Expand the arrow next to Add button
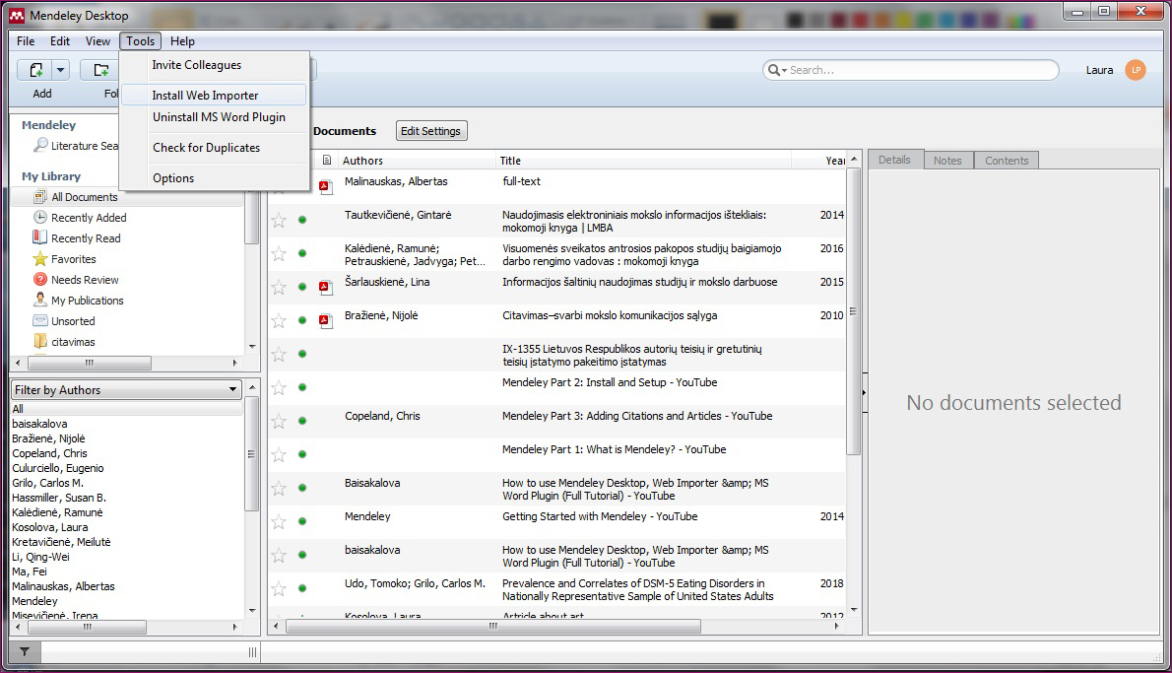The width and height of the screenshot is (1172, 673). (x=61, y=70)
